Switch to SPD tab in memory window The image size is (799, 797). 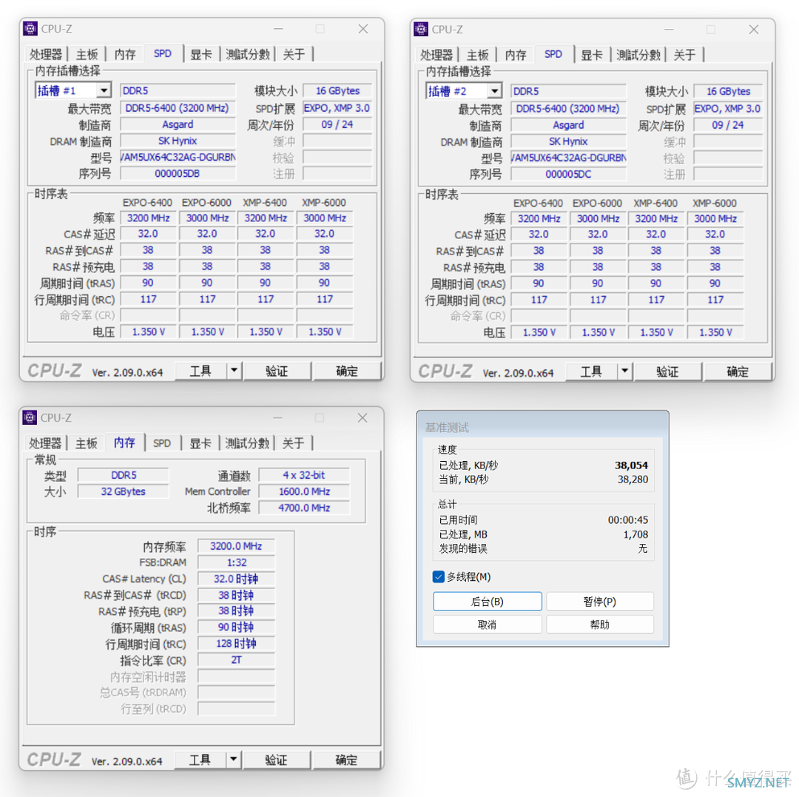162,443
